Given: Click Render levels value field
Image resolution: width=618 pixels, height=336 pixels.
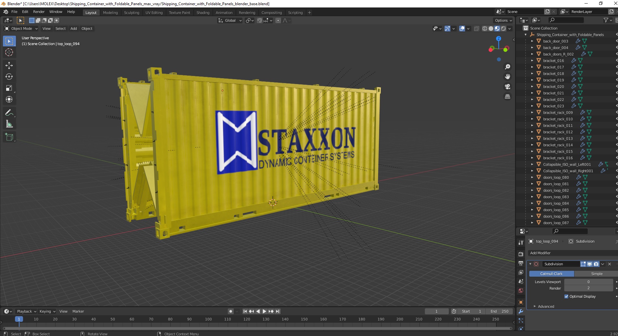Looking at the screenshot, I should (x=588, y=288).
